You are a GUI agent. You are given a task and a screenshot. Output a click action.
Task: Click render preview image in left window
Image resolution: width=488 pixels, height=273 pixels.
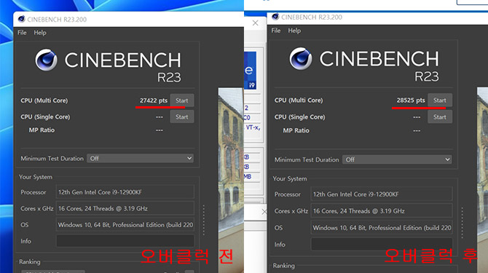[x=231, y=180]
